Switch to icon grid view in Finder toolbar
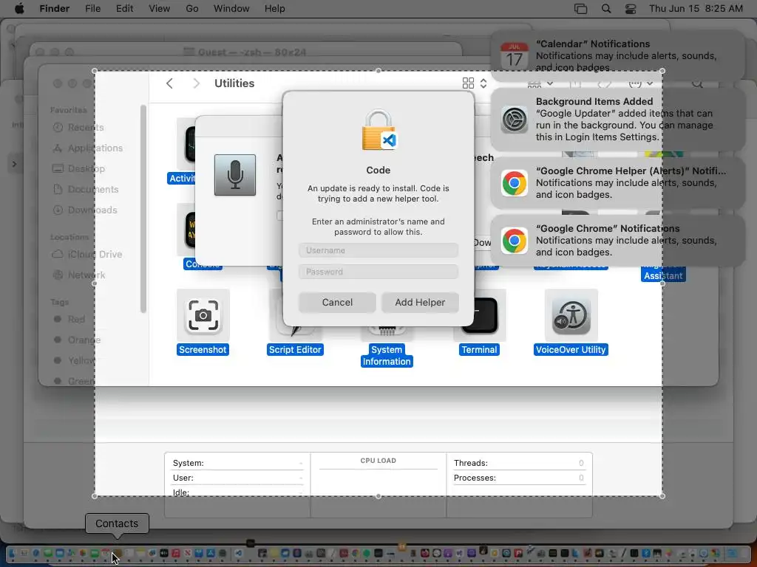Image resolution: width=757 pixels, height=567 pixels. [468, 83]
